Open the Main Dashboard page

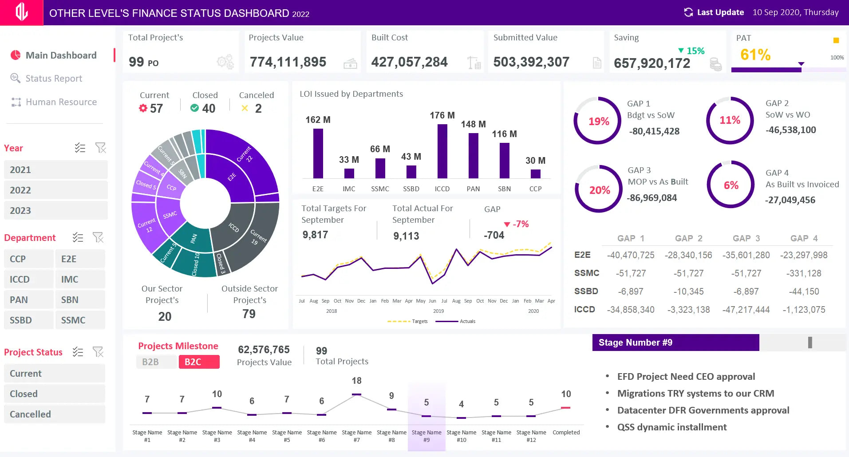point(61,55)
